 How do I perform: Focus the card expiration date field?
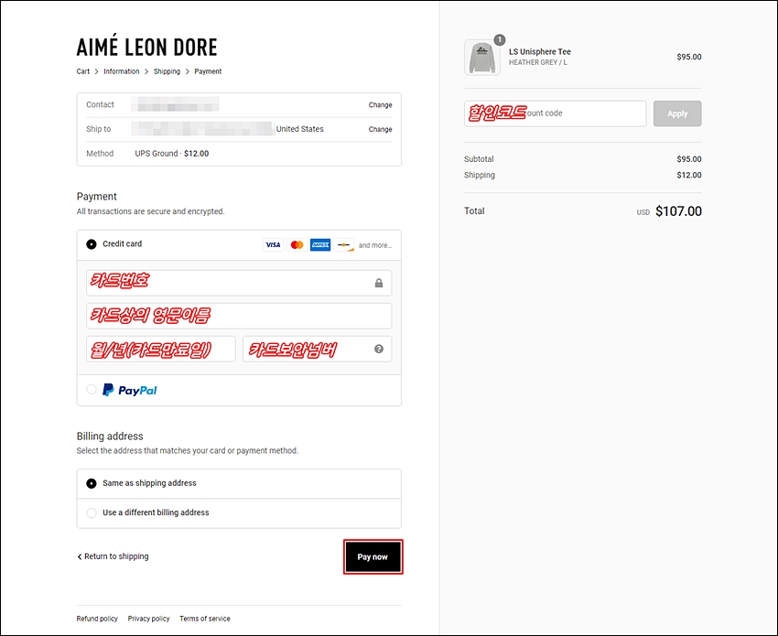click(x=161, y=349)
